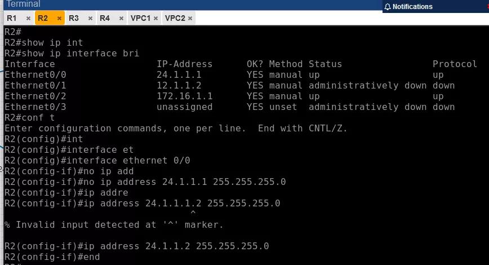This screenshot has height=265, width=489.
Task: Go to the R4 tab
Action: pyautogui.click(x=105, y=18)
